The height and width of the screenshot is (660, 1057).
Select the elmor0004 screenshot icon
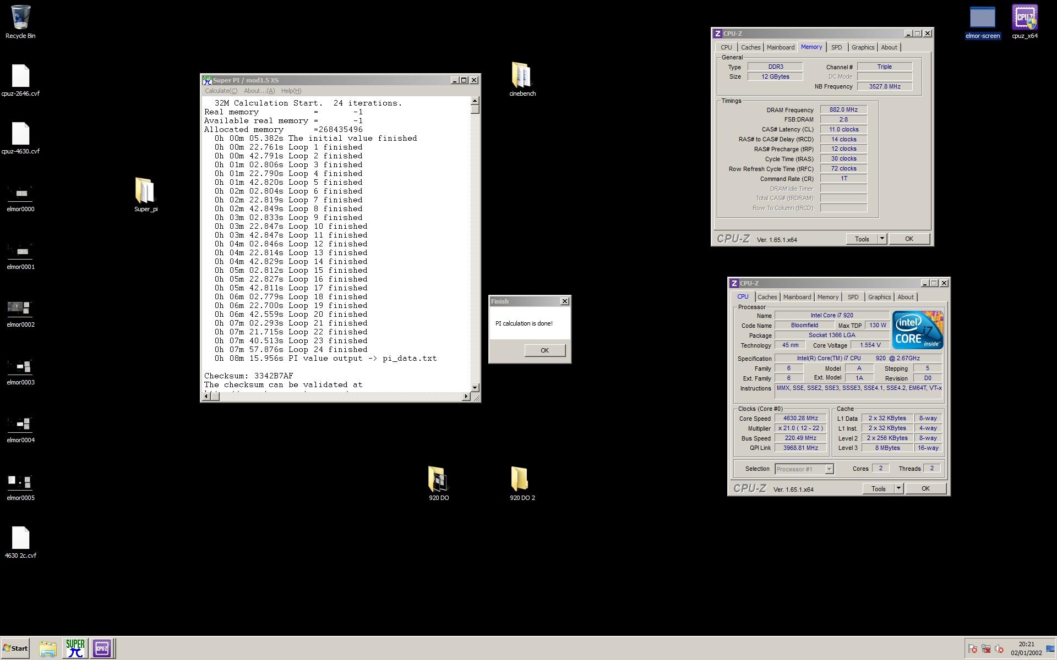(20, 429)
